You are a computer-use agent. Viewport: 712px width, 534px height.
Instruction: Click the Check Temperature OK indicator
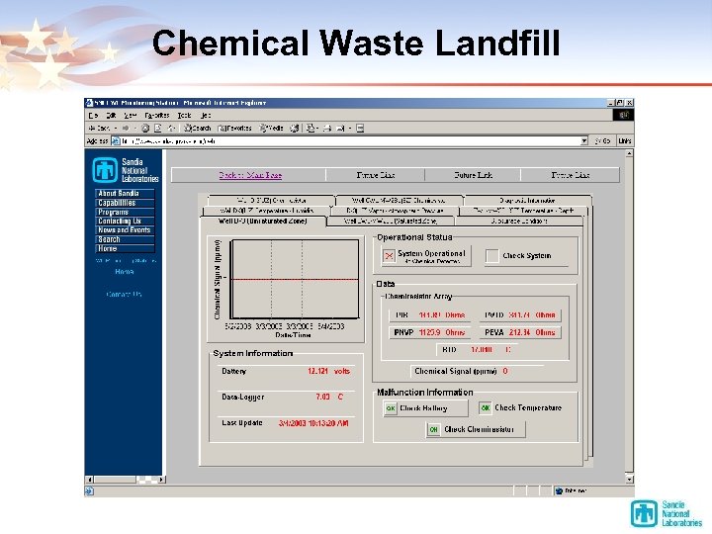pos(486,407)
